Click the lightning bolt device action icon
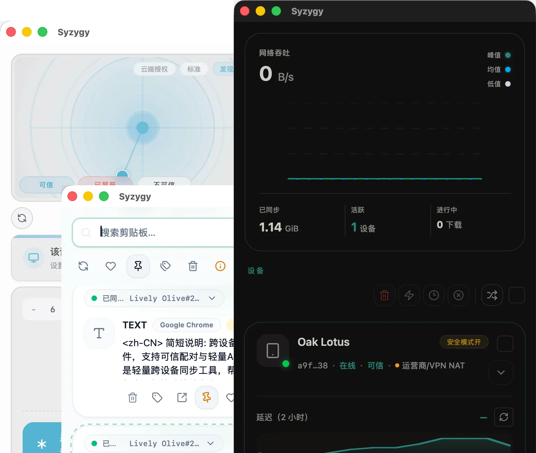Screen dimensions: 536x453 click(x=409, y=295)
